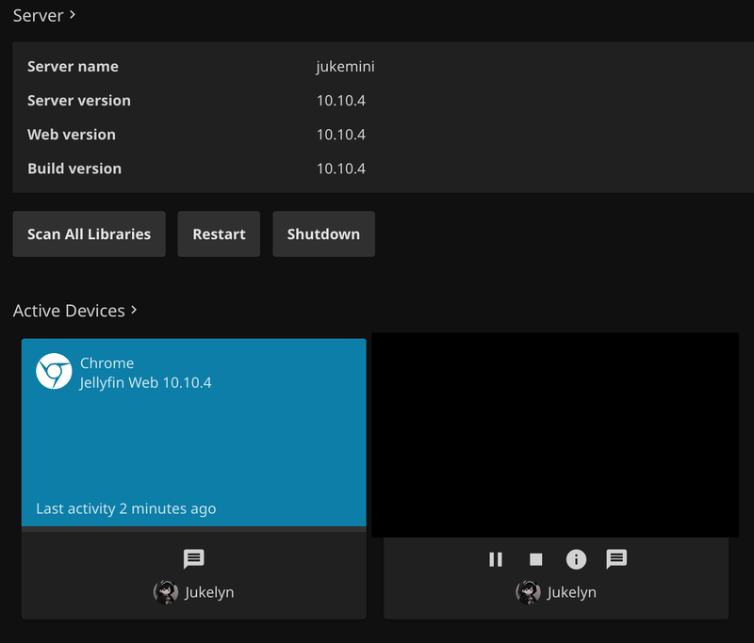Screen dimensions: 754x643
Task: Send message to the playing device
Action: coord(616,559)
